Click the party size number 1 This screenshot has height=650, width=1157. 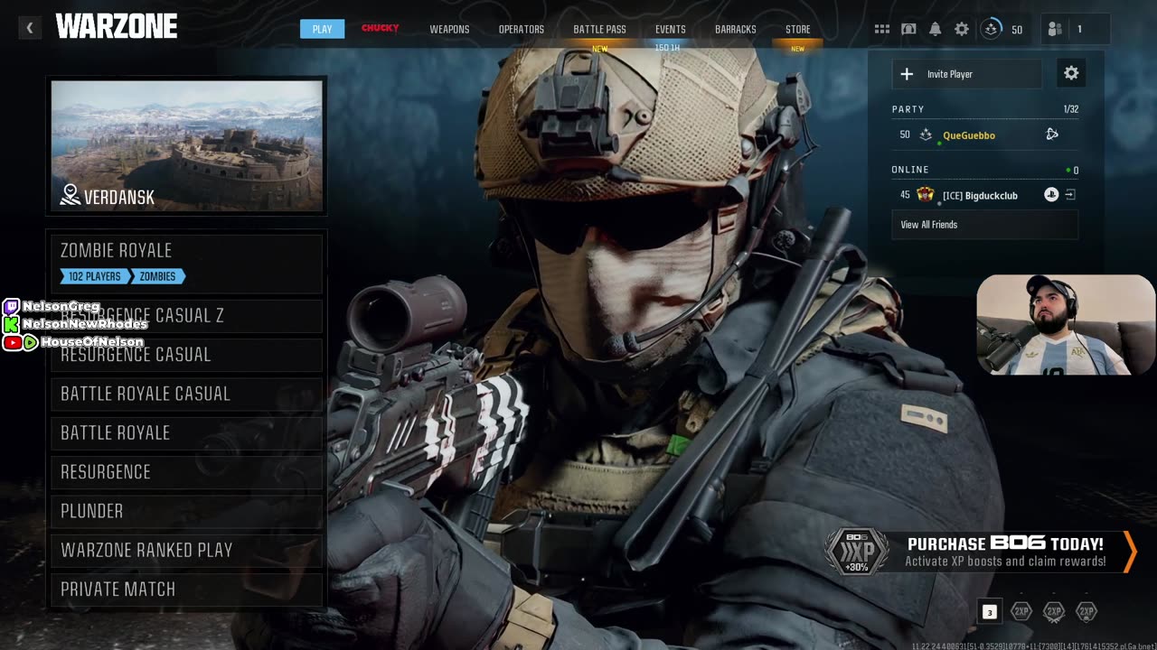click(1079, 30)
